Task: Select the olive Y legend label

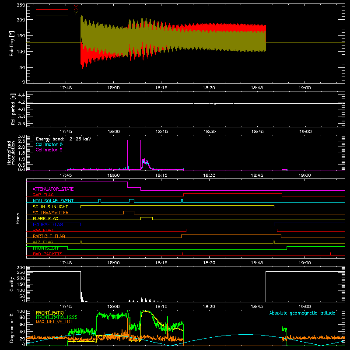Action: [76, 14]
